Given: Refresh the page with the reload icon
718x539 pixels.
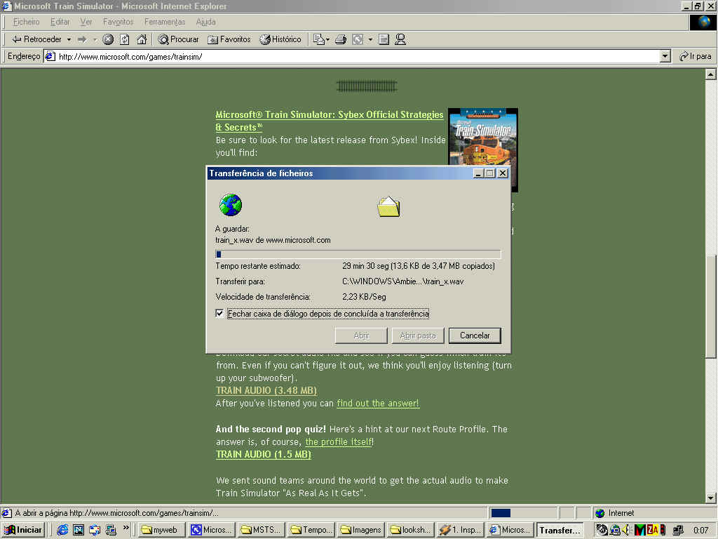Looking at the screenshot, I should [125, 39].
